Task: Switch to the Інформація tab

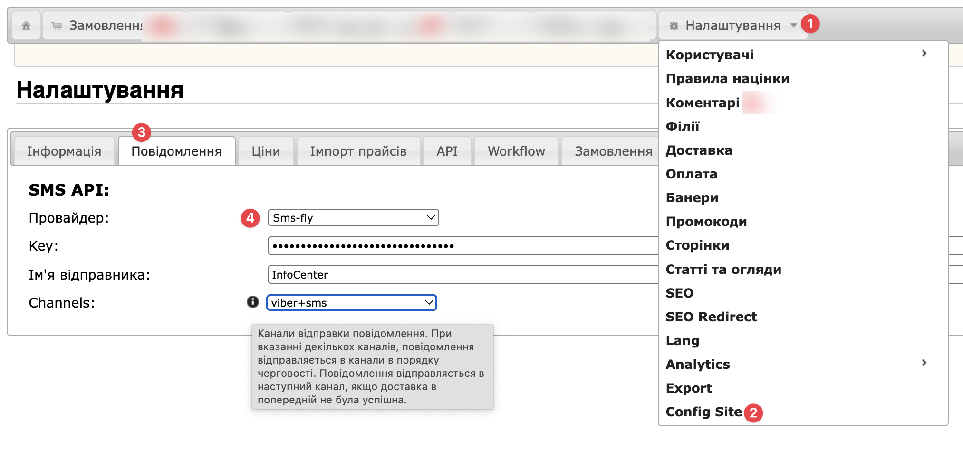Action: (64, 151)
